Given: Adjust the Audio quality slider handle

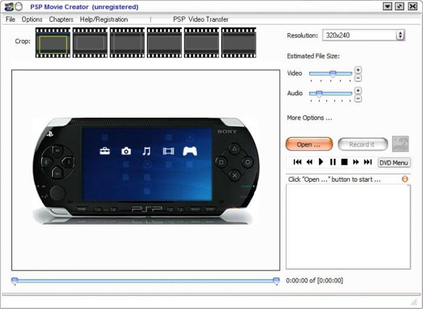Looking at the screenshot, I should (319, 94).
